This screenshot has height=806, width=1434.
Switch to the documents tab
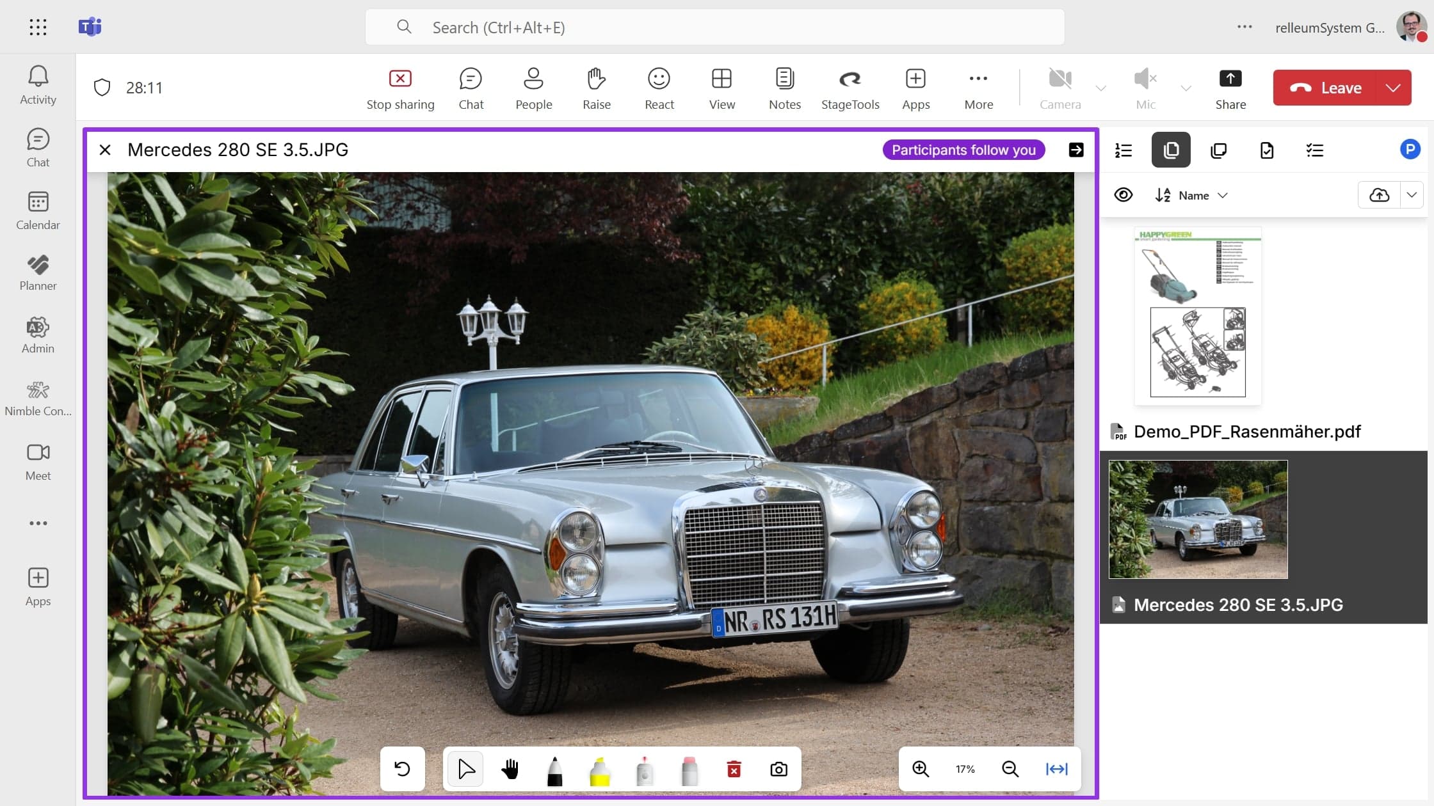click(1171, 150)
